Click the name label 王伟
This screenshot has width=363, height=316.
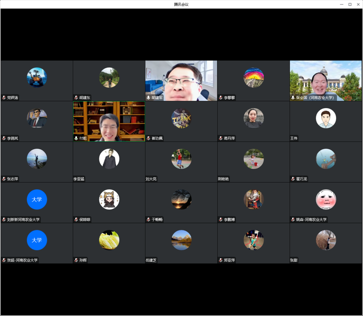coord(294,138)
